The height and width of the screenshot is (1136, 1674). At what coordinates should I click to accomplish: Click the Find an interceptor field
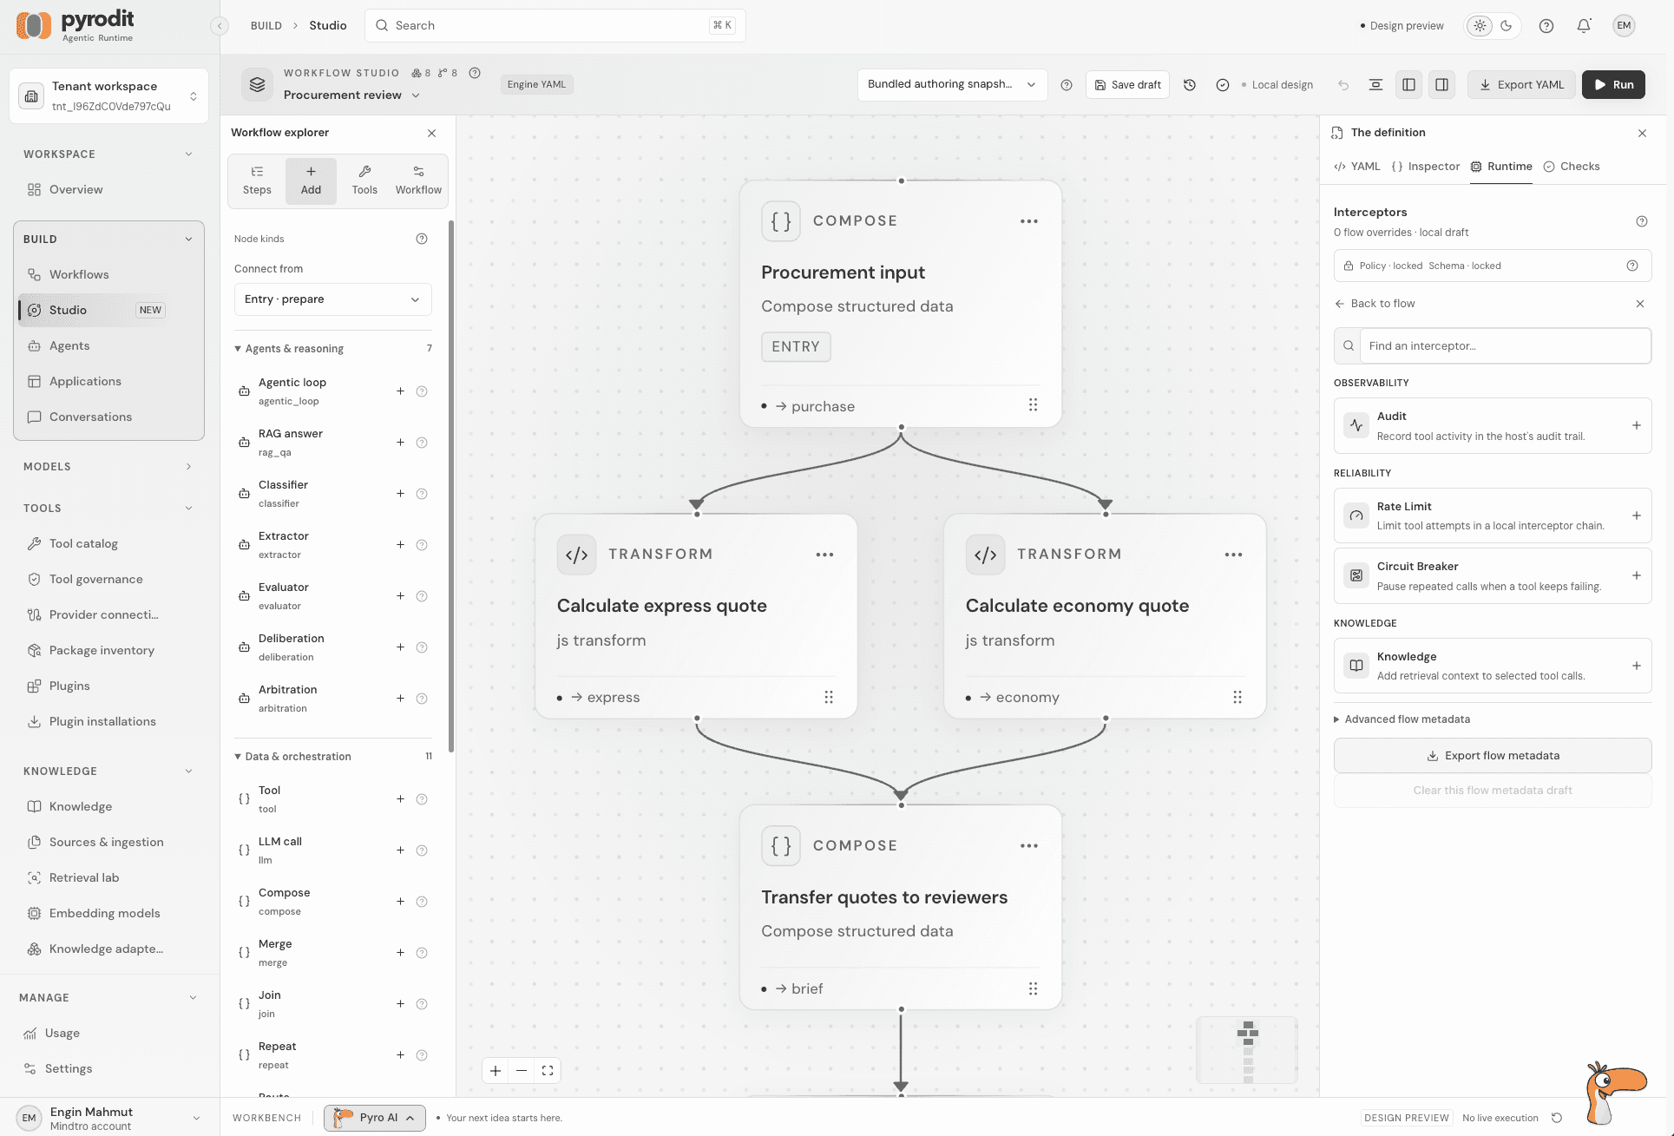tap(1504, 346)
